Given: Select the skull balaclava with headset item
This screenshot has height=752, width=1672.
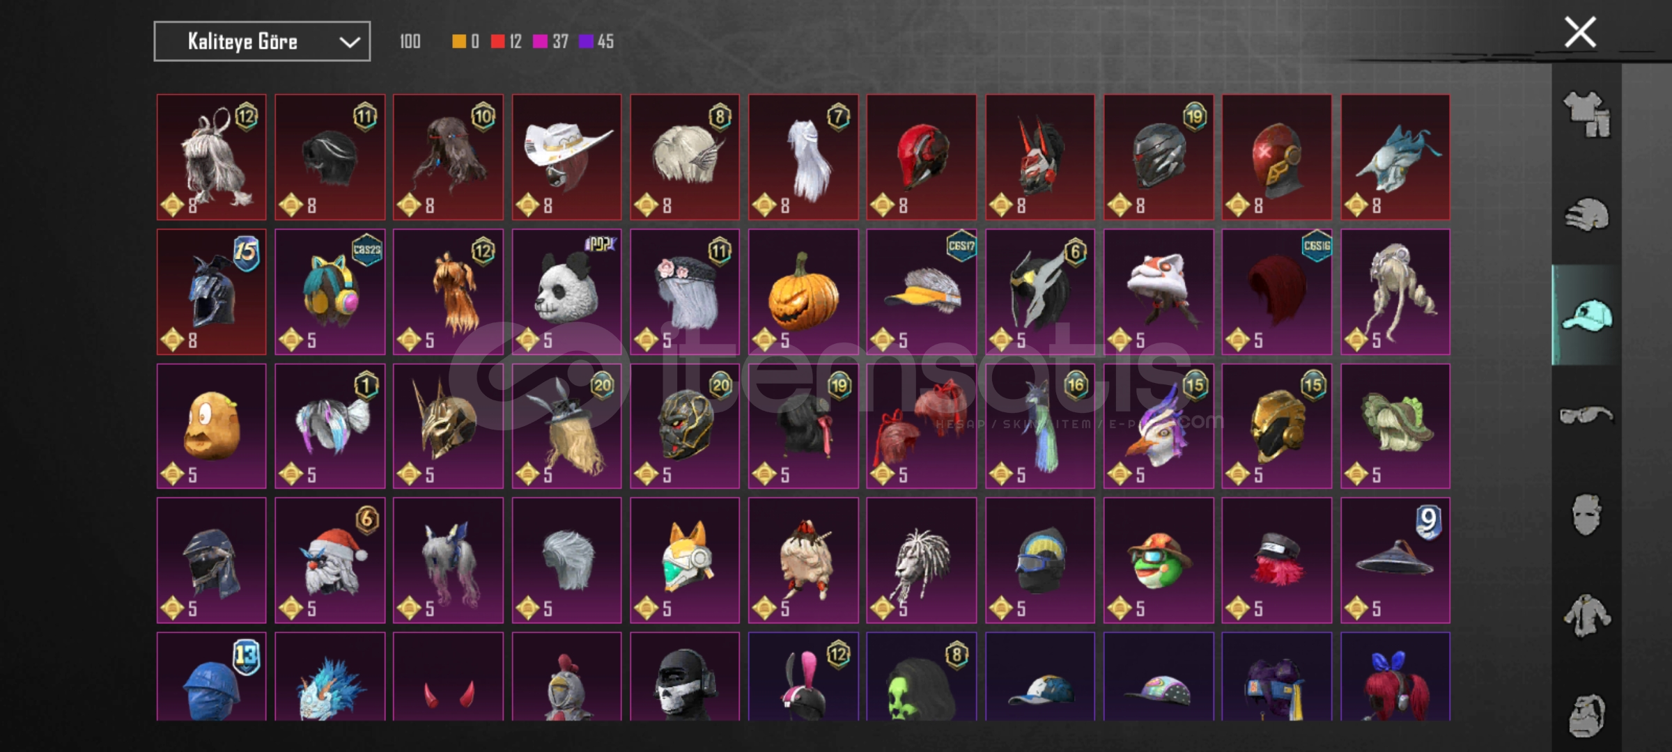Looking at the screenshot, I should click(685, 677).
